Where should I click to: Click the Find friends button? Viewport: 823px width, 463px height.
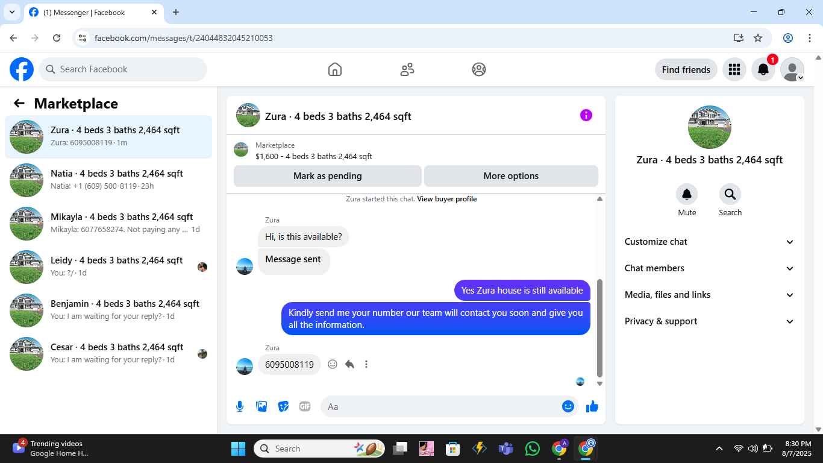(x=686, y=69)
